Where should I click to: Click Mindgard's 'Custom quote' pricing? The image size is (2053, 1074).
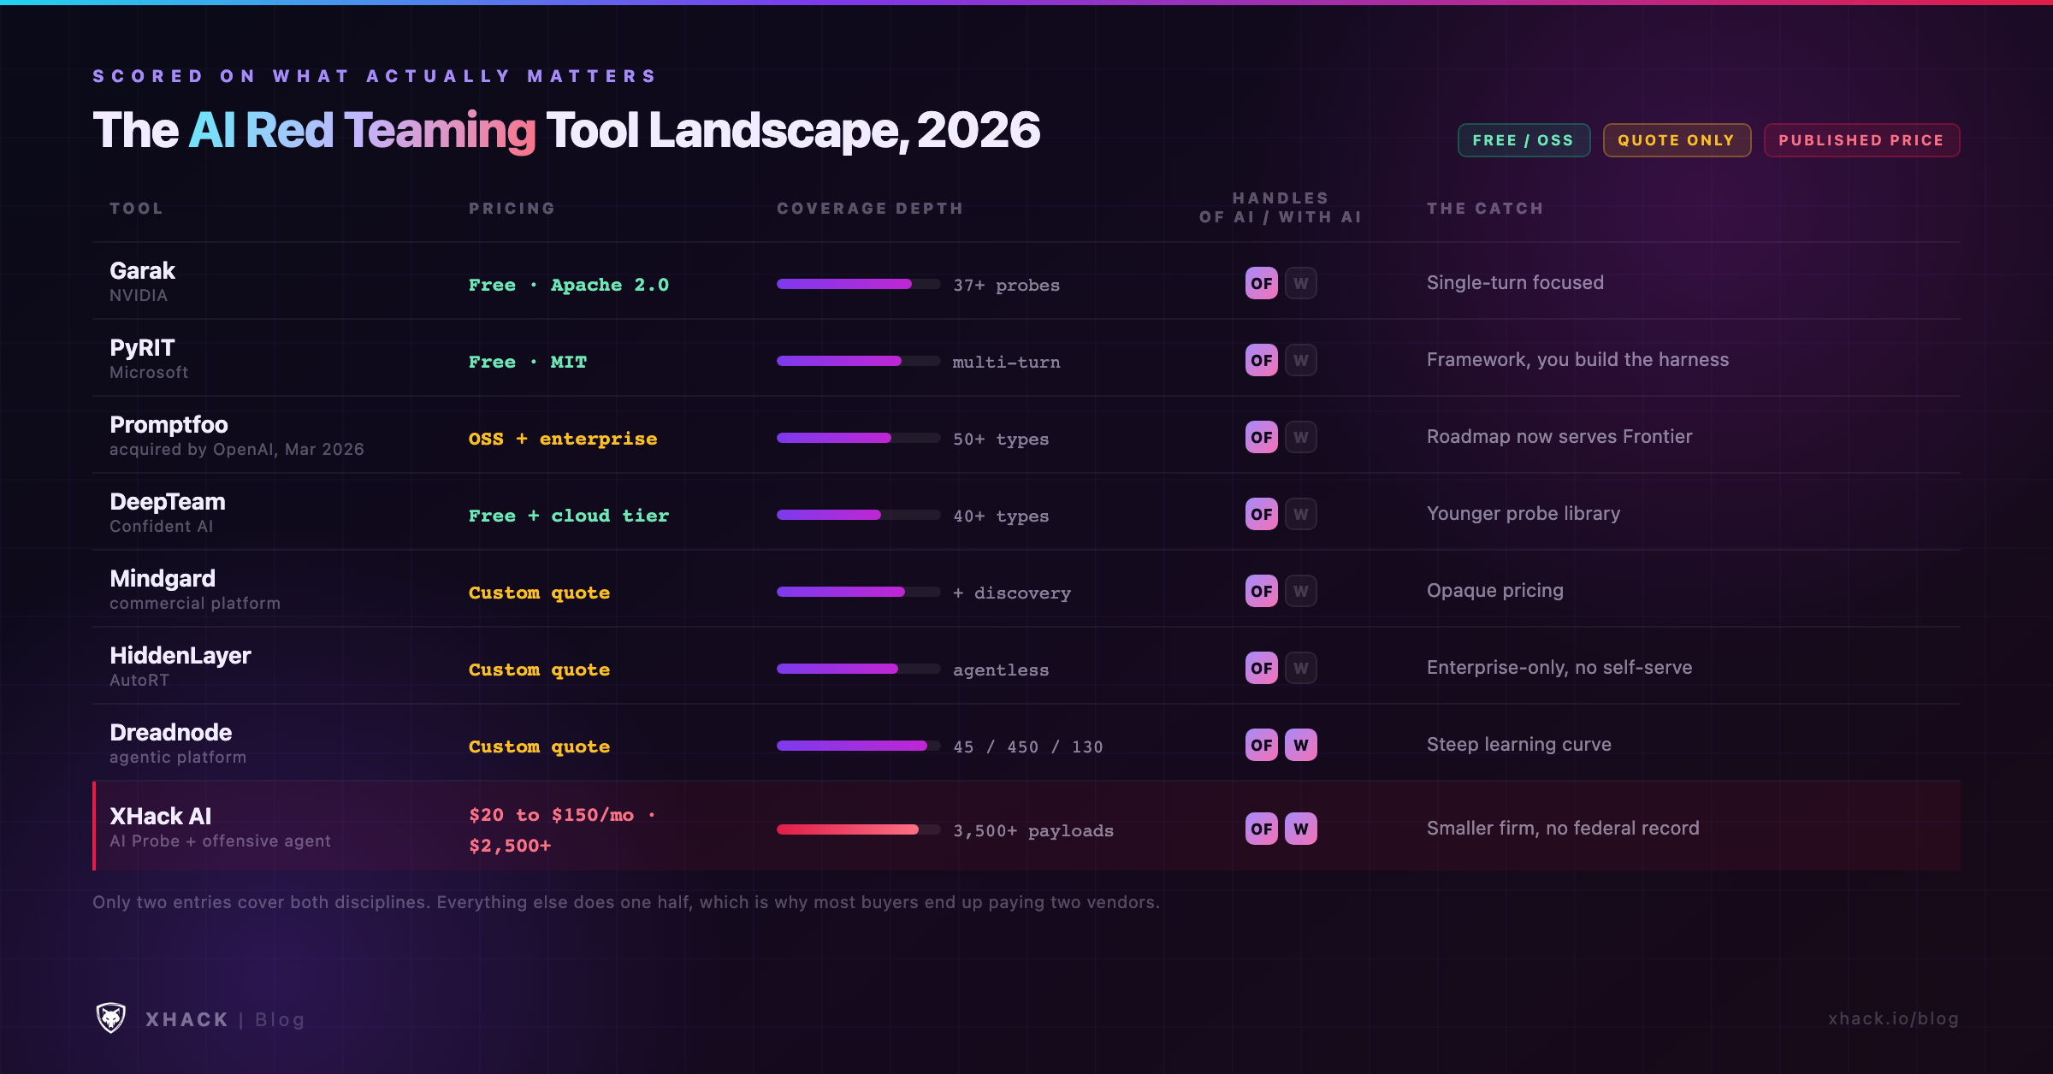(540, 593)
